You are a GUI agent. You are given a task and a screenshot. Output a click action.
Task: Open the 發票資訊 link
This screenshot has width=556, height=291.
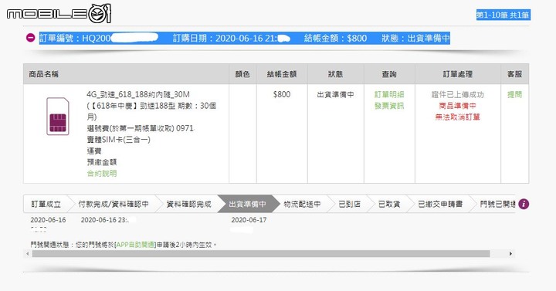389,106
